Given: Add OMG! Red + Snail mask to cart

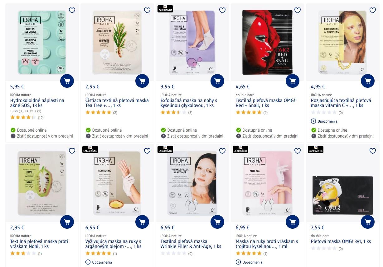Looking at the screenshot, I should point(293,81).
